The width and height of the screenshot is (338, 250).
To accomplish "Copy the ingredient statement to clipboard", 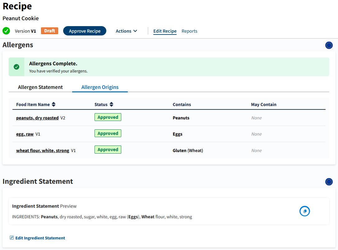I will click(304, 211).
